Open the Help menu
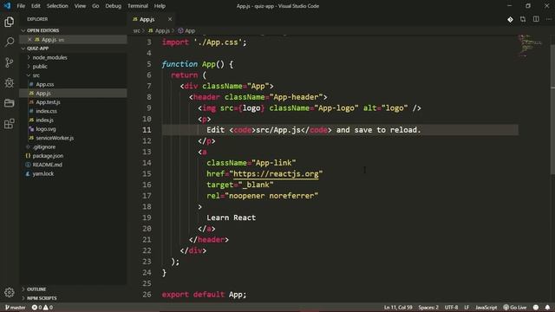This screenshot has height=312, width=555. click(x=160, y=6)
